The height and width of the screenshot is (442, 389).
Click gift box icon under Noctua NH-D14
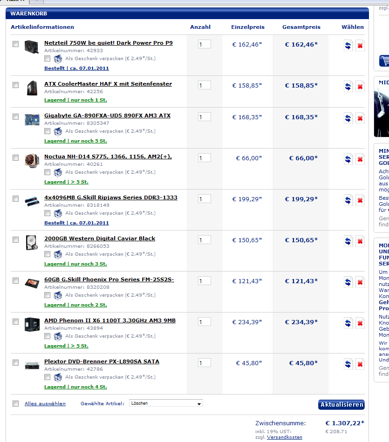(x=58, y=172)
